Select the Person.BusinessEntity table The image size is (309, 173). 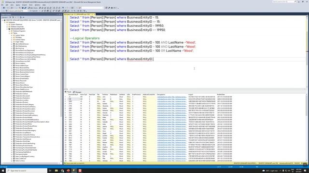tap(22, 68)
